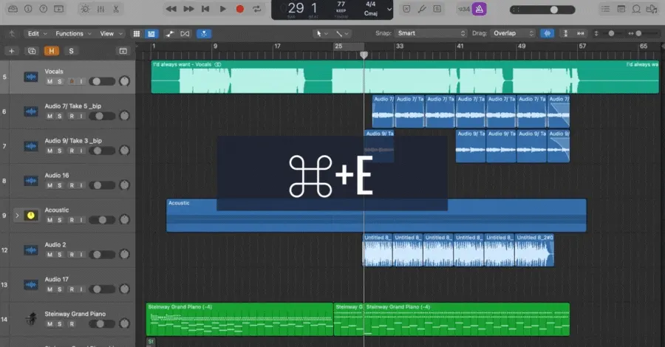Open the Editors scissors icon

[x=116, y=9]
